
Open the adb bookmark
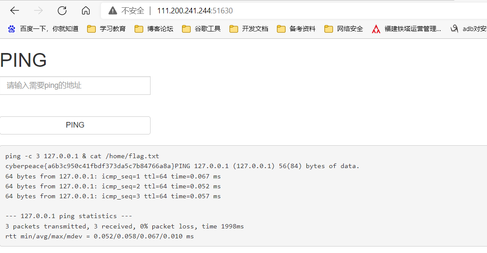point(469,29)
